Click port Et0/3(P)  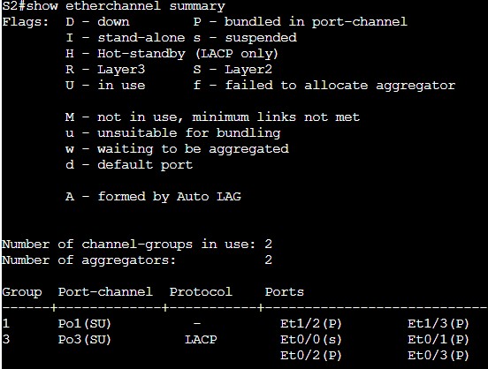(x=438, y=356)
